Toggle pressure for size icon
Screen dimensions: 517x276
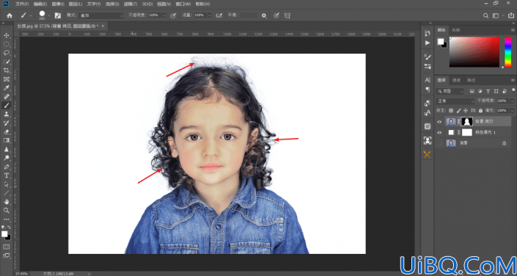tap(276, 15)
